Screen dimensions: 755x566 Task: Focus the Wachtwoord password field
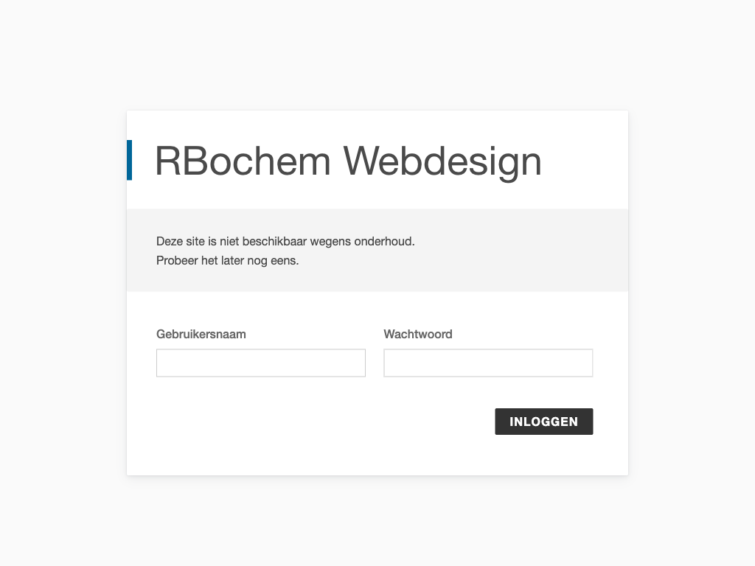488,363
